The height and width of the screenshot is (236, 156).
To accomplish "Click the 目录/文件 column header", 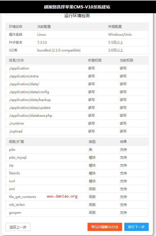I will tap(16, 60).
